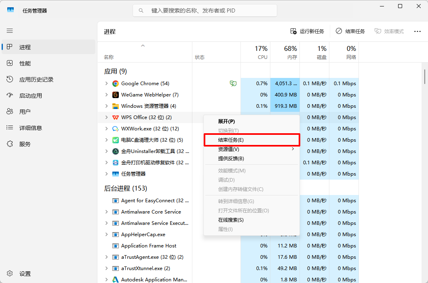Expand the Google Chrome (54) process group
Screen dimensions: 428x283
pos(106,84)
